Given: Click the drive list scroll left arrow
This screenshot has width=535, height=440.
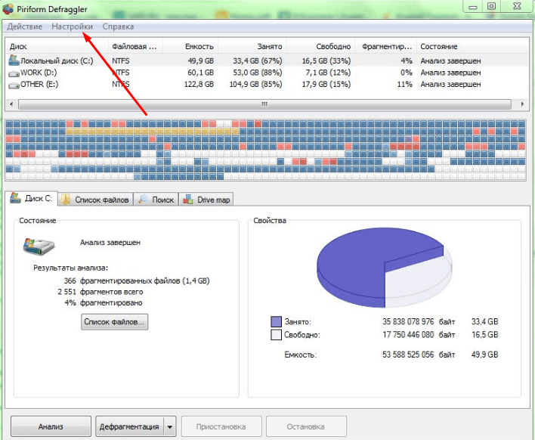Looking at the screenshot, I should pos(11,104).
